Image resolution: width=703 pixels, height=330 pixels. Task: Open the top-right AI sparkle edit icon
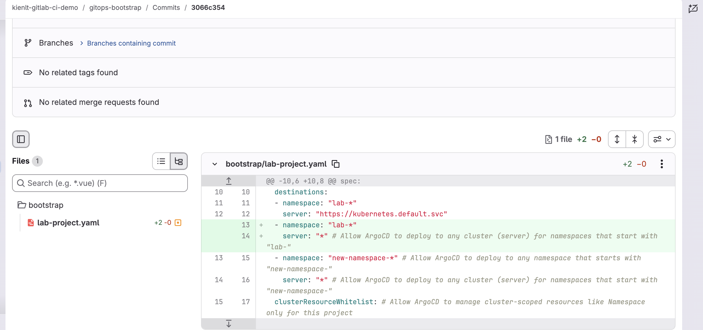693,9
